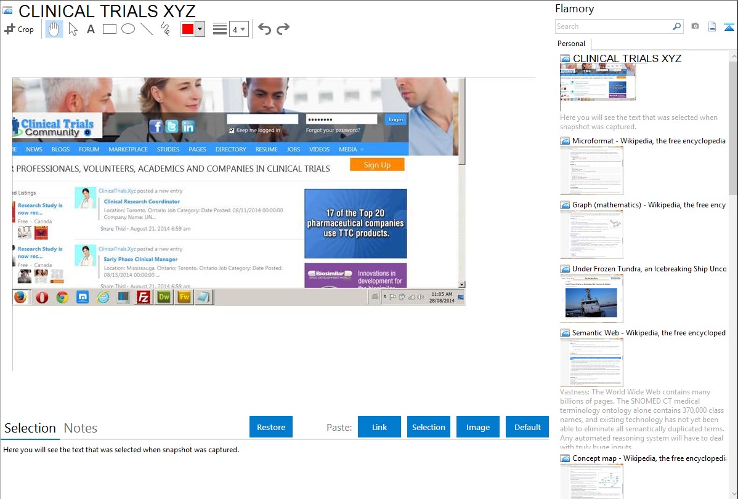Open Graph (mathematics) Wikipedia snapshot title
The image size is (738, 499).
pyautogui.click(x=649, y=205)
